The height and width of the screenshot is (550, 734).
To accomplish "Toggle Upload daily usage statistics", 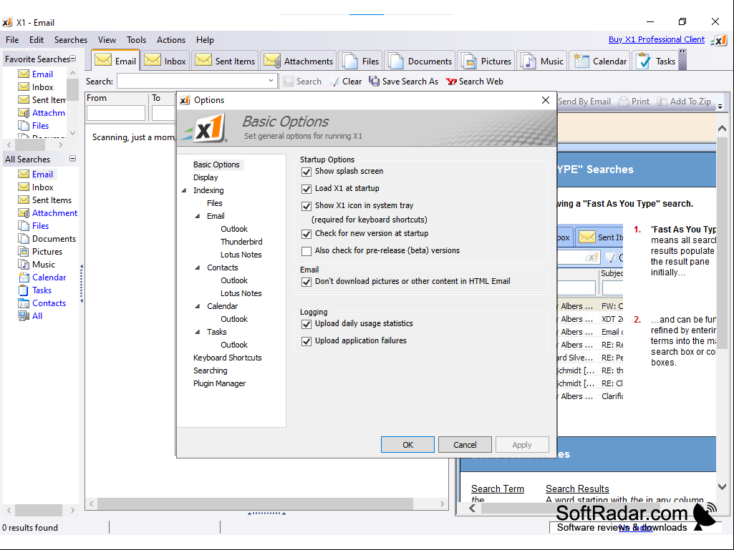I will [306, 324].
